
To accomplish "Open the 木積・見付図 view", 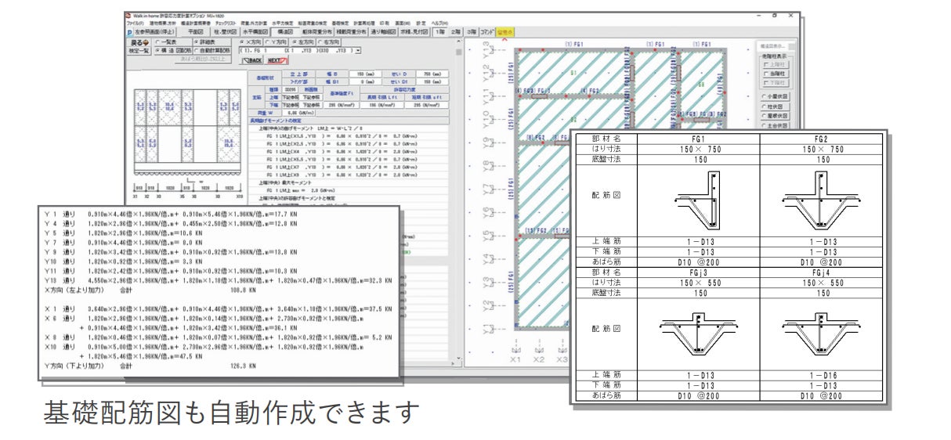I will tap(413, 31).
